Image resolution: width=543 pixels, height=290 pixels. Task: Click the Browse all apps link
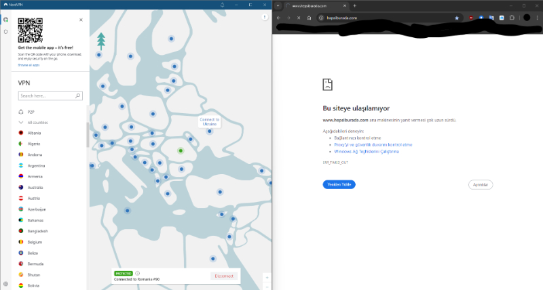click(29, 65)
